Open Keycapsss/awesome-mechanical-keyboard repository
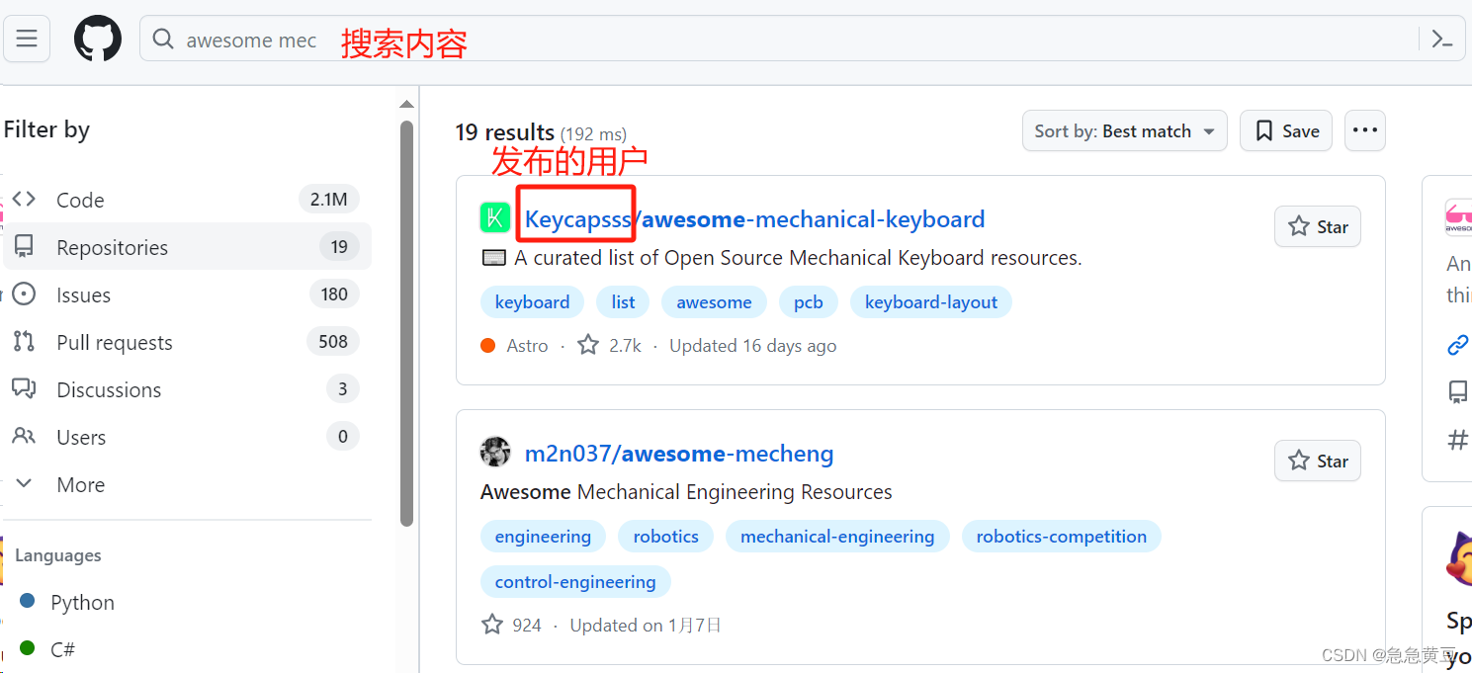 click(x=754, y=219)
